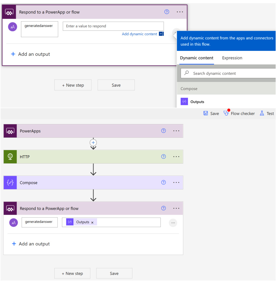The width and height of the screenshot is (278, 282).
Task: Click the lower Respond to a PowerApp connector icon
Action: (x=10, y=208)
